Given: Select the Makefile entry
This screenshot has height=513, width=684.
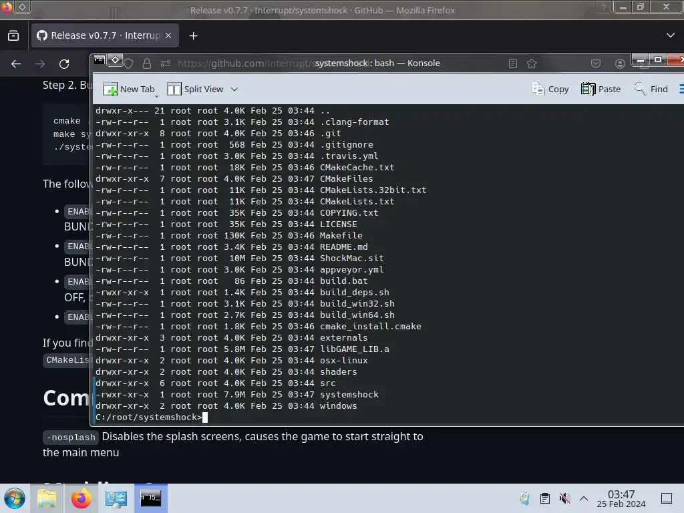Looking at the screenshot, I should click(x=341, y=236).
